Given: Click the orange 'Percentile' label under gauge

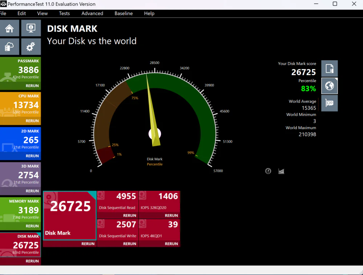Looking at the screenshot, I should 155,164.
